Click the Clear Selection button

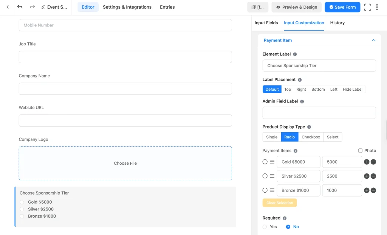click(280, 203)
